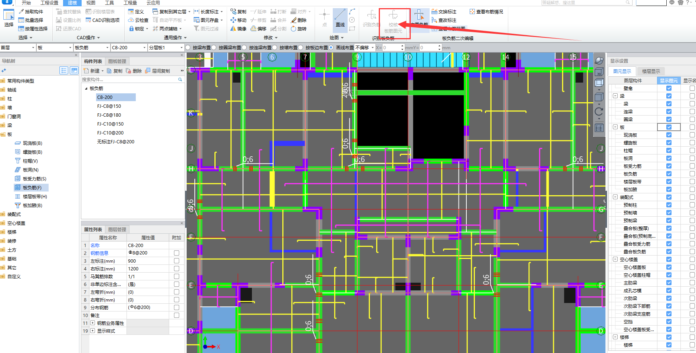This screenshot has height=353, width=696.
Task: Collapse the 装配式 display group
Action: pyautogui.click(x=615, y=197)
